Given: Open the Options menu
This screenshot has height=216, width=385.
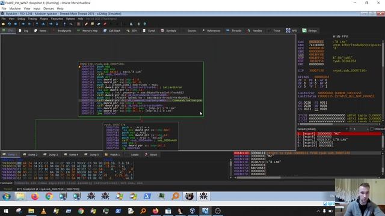Looking at the screenshot, I should click(x=70, y=19).
